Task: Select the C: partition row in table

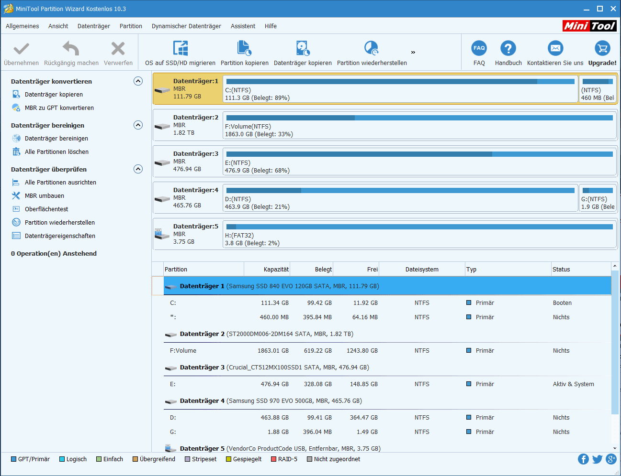Action: tap(387, 303)
